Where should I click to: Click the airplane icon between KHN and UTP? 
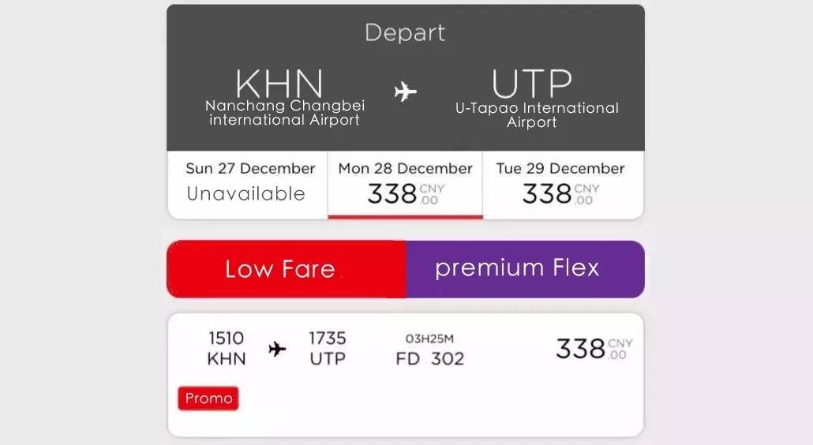405,92
